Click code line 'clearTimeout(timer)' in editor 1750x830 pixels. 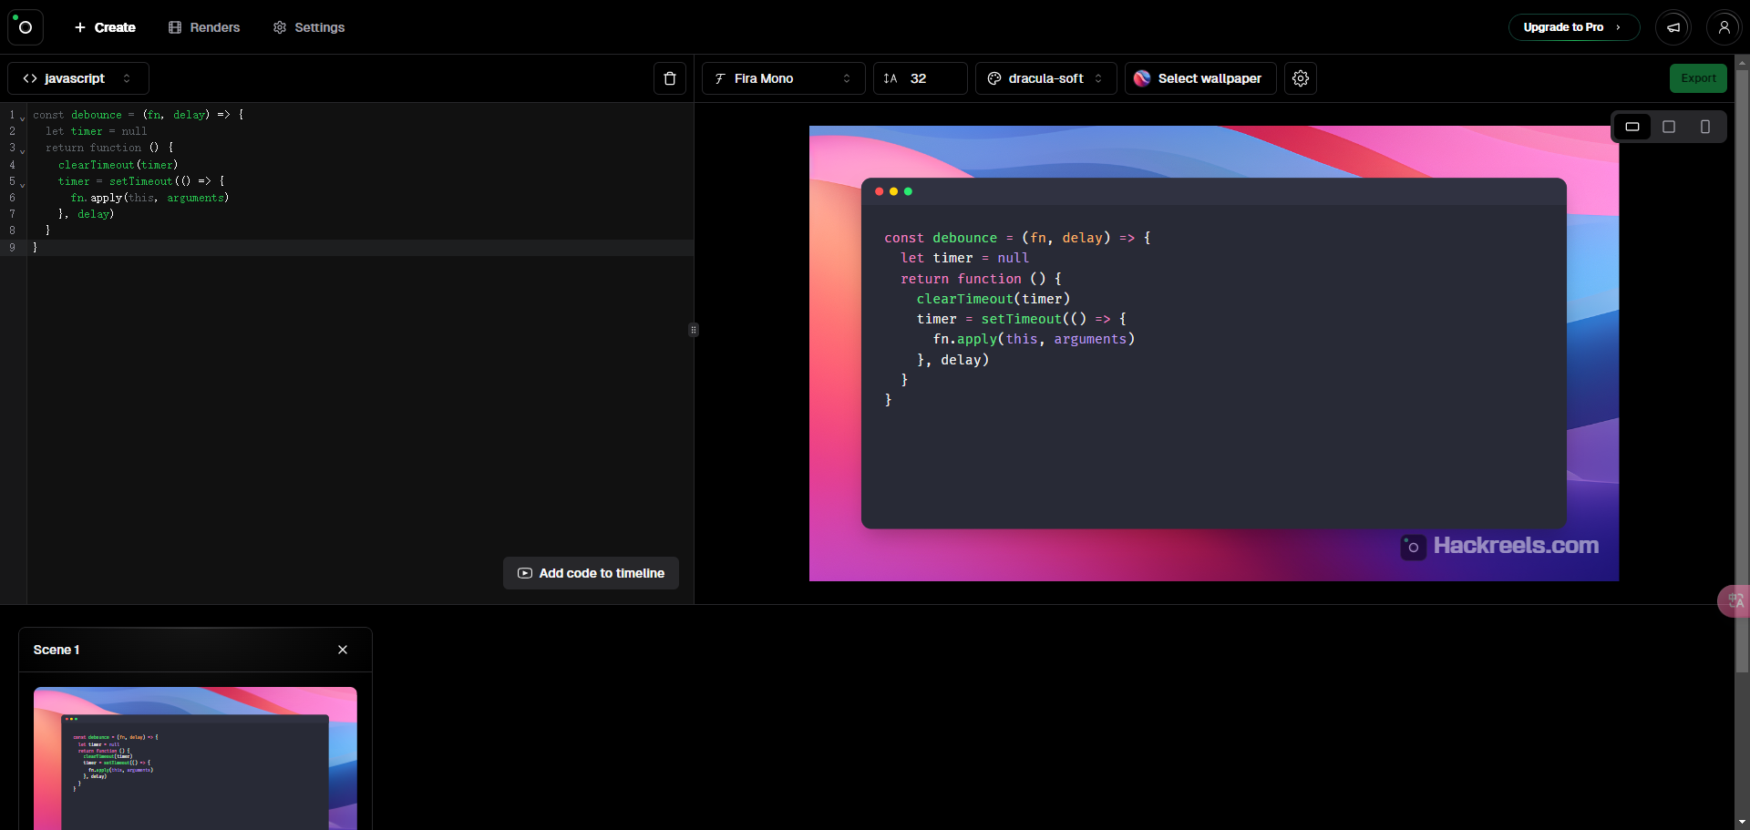118,165
